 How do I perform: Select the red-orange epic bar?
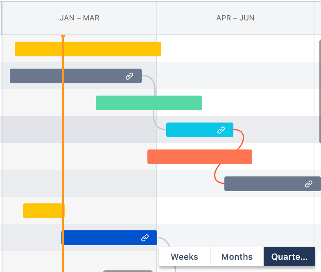[x=200, y=157]
